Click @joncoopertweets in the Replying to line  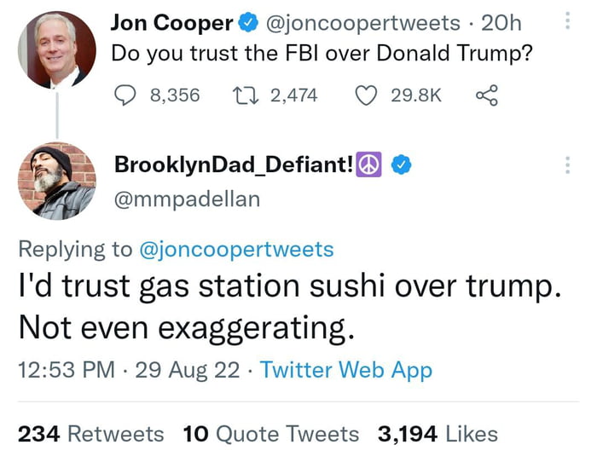click(x=236, y=249)
